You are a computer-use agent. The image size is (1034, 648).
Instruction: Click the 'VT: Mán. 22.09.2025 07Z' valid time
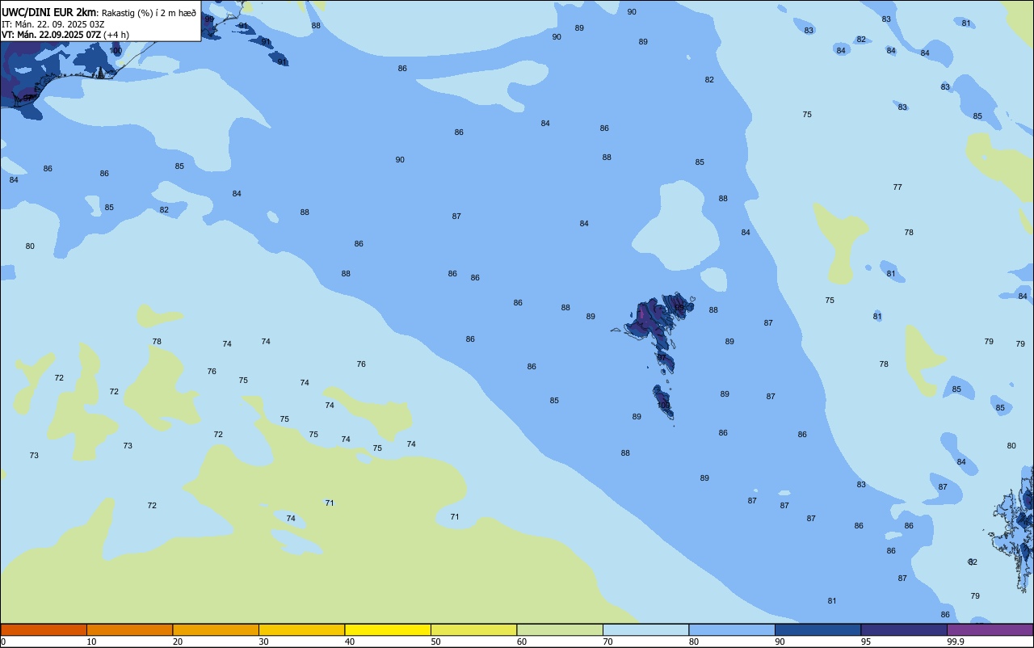[x=52, y=35]
